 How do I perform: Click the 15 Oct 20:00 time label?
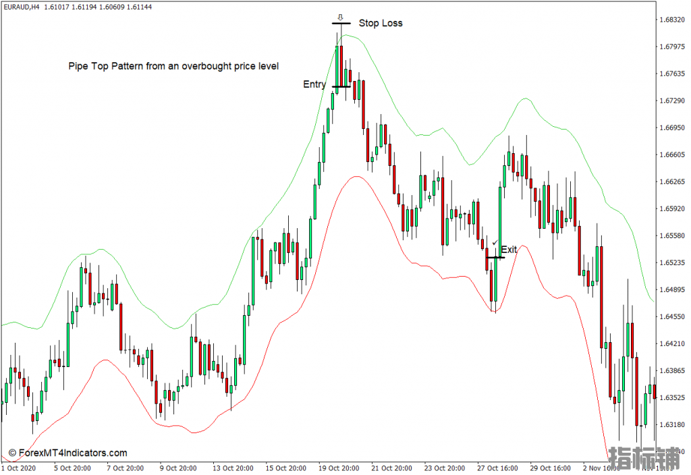[x=285, y=468]
